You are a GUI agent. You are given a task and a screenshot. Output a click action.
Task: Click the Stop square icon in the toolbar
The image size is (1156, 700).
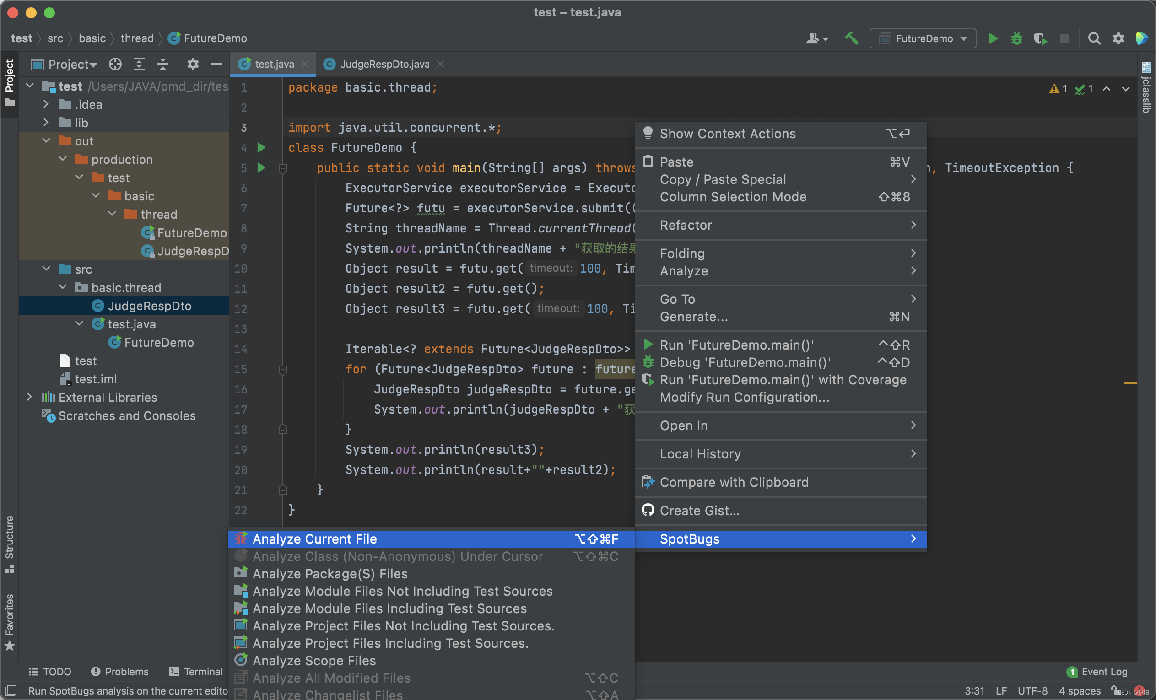[1064, 38]
